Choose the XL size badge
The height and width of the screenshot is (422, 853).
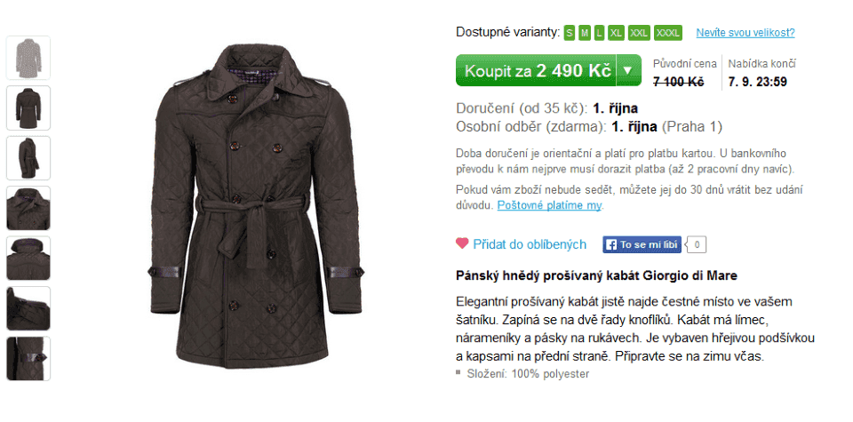tap(617, 33)
